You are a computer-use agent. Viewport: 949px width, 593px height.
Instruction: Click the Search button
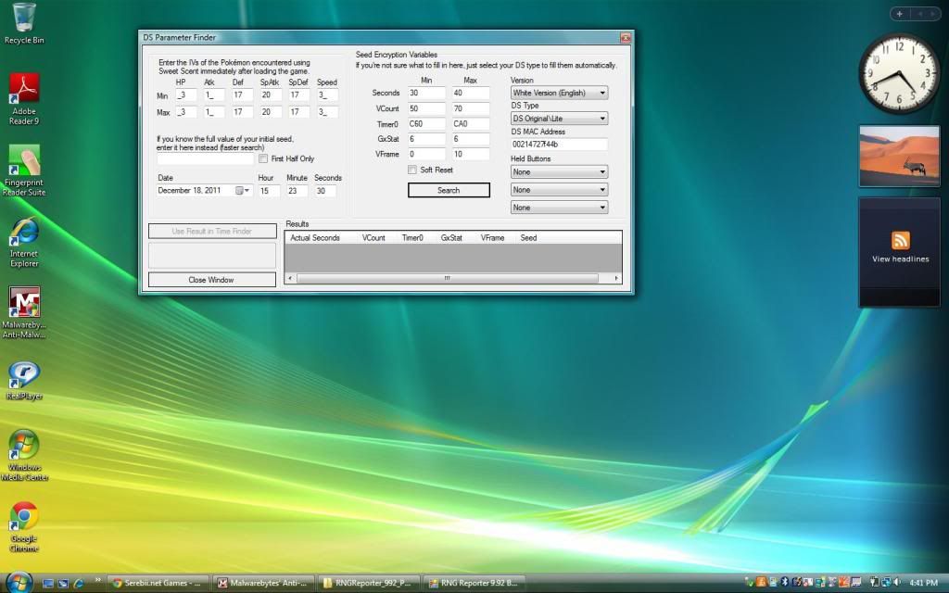click(449, 190)
